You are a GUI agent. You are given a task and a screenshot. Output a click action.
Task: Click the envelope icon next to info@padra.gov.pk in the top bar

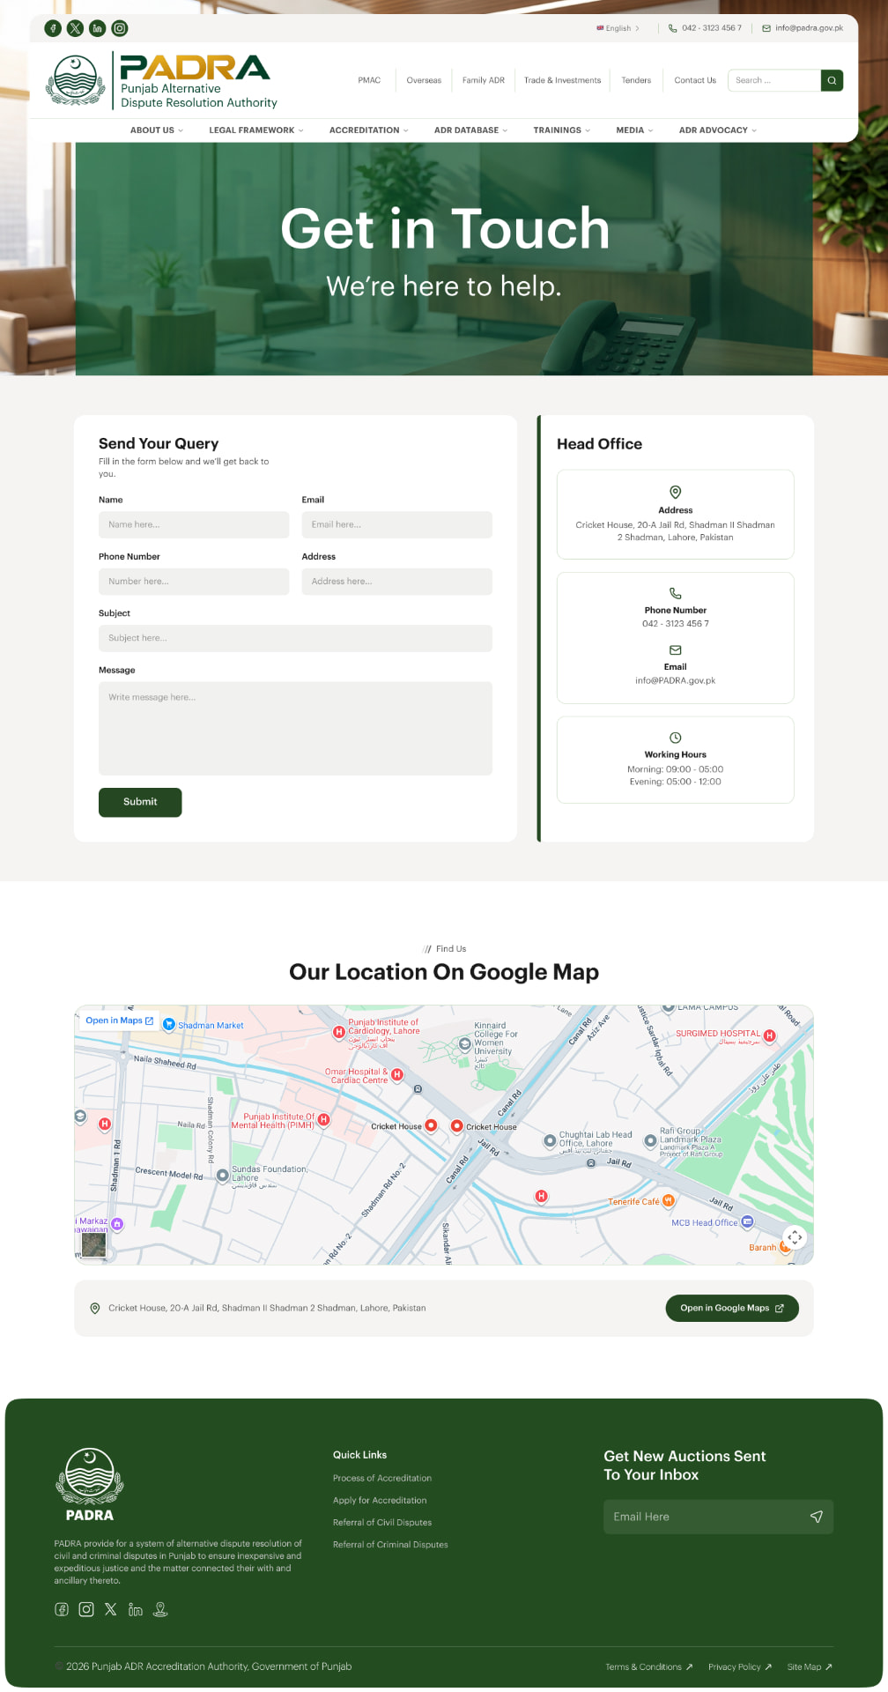(x=766, y=28)
